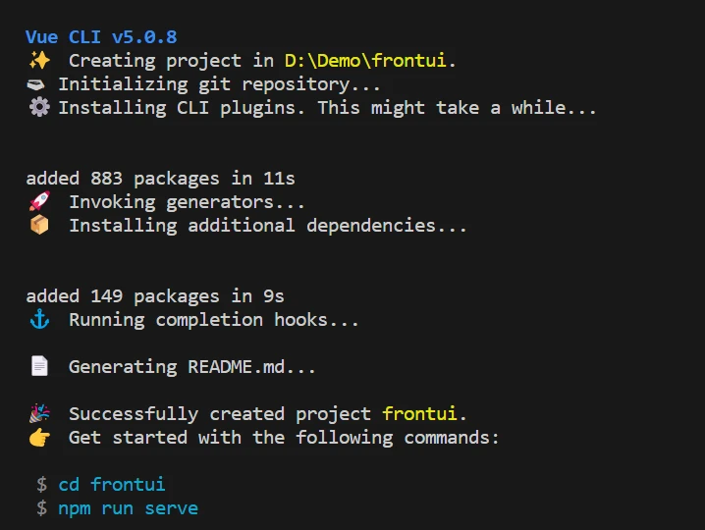Click the added 883 packages line

(x=160, y=179)
